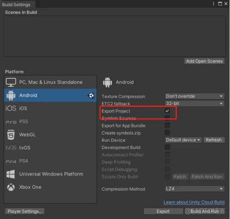Uncheck the Export Project checkbox
This screenshot has height=219, width=230.
pyautogui.click(x=167, y=111)
